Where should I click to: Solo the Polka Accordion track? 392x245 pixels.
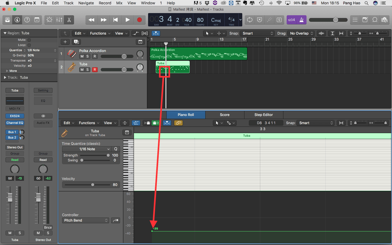(x=87, y=56)
